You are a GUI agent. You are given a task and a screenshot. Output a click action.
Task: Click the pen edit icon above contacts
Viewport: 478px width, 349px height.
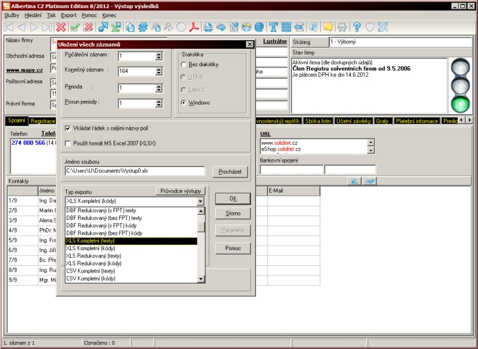tap(354, 181)
